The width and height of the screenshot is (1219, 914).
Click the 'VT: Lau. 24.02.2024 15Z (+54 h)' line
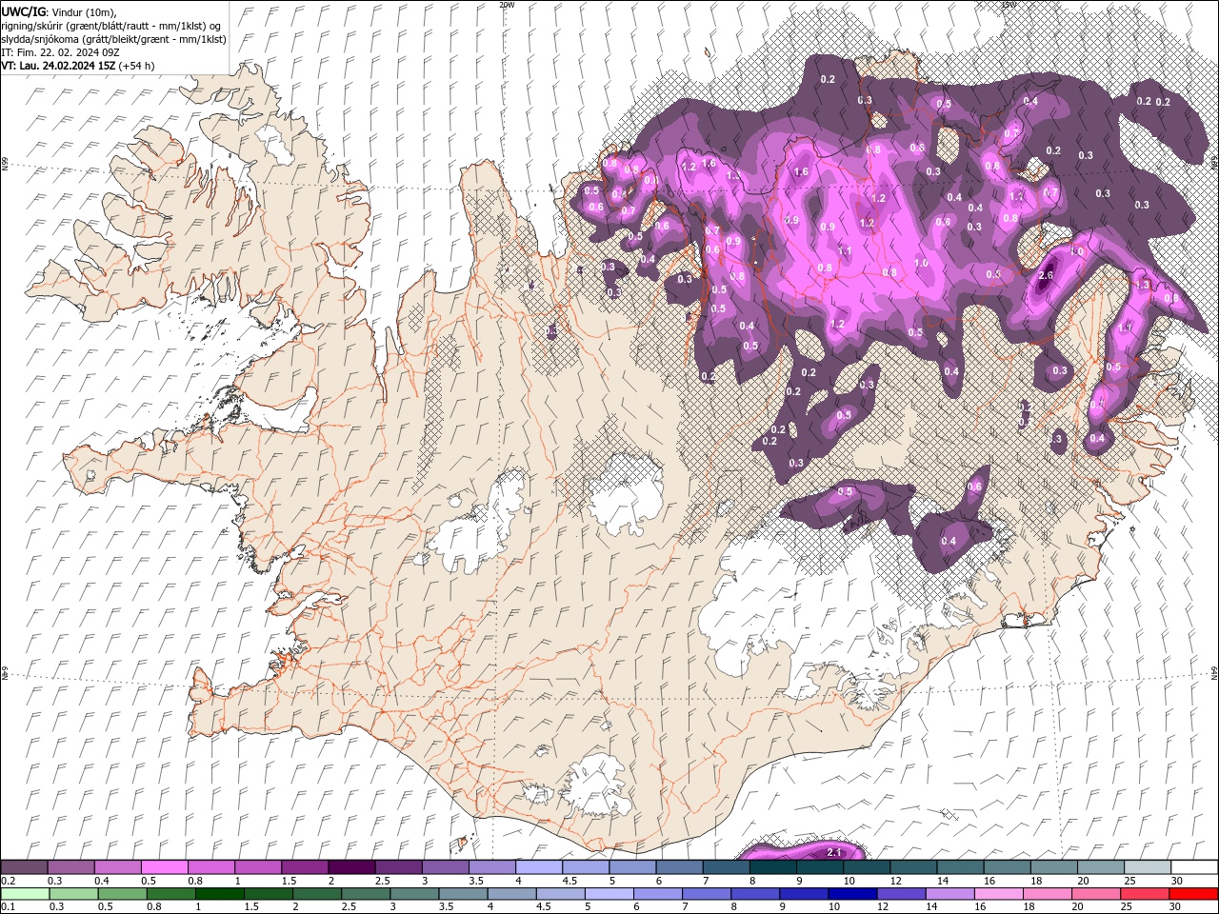click(78, 66)
